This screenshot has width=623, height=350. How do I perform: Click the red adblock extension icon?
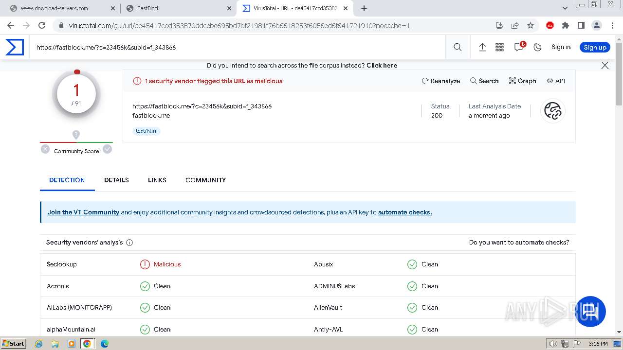[550, 25]
